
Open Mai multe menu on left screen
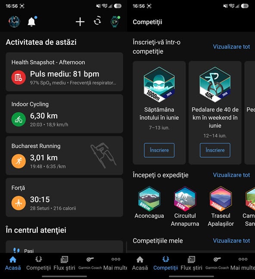[x=115, y=263]
